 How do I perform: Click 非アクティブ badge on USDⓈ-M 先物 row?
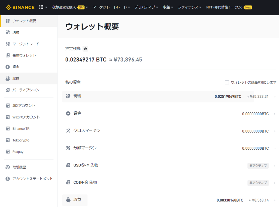click(x=258, y=166)
